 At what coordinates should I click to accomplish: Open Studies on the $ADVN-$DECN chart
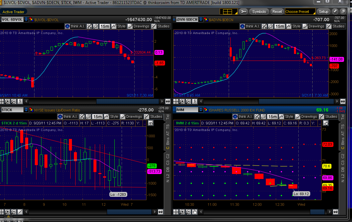335,26
